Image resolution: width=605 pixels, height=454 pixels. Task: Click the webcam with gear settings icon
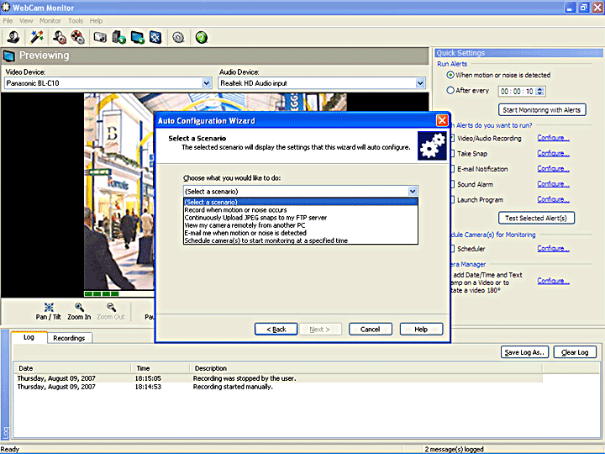coord(60,38)
